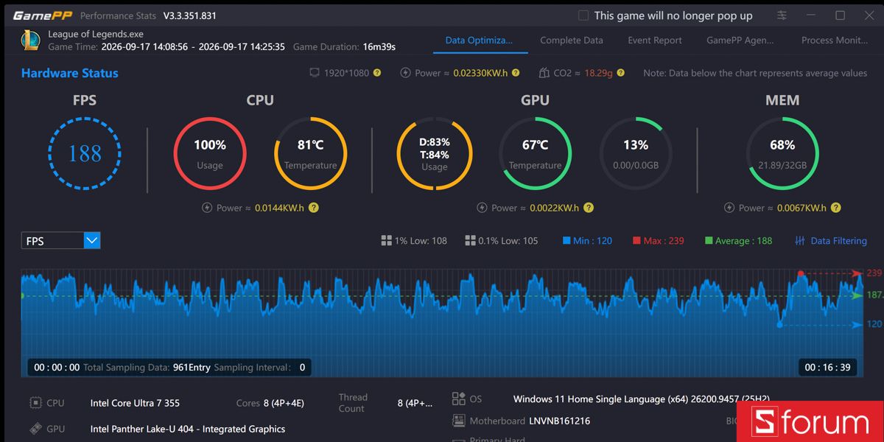Maximize the GamePP window
Viewport: 884px width, 442px height.
[840, 15]
